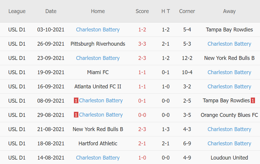Click red card badge in 08-09-2021 home team
The image size is (260, 164).
(x=76, y=101)
